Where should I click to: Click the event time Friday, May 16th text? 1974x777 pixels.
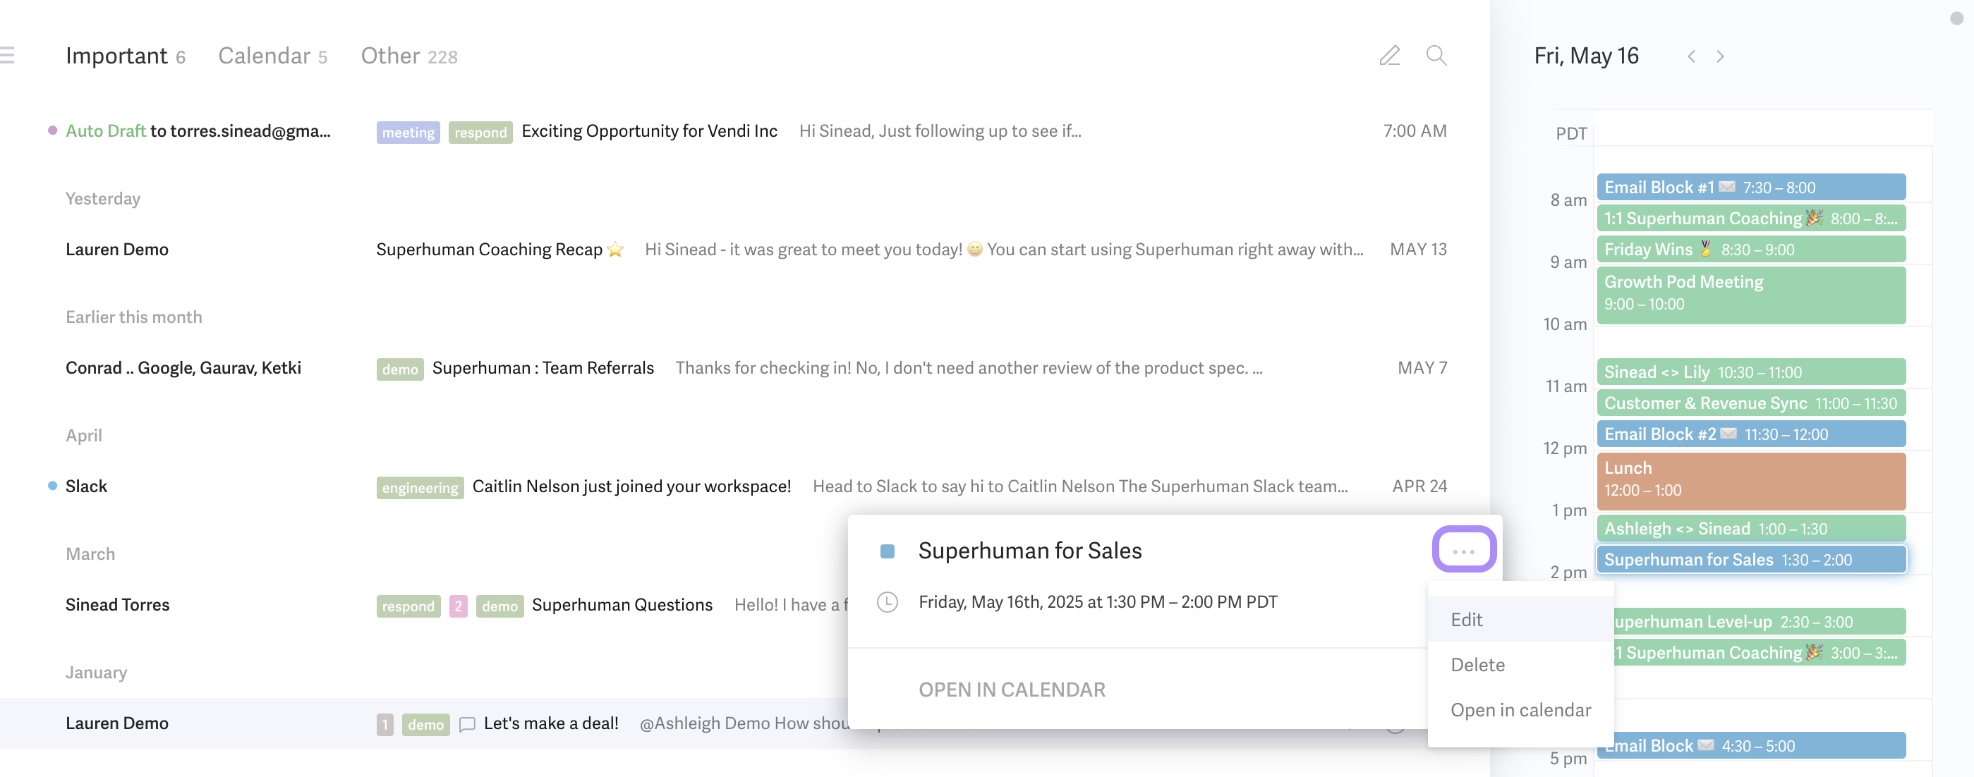(x=1098, y=601)
